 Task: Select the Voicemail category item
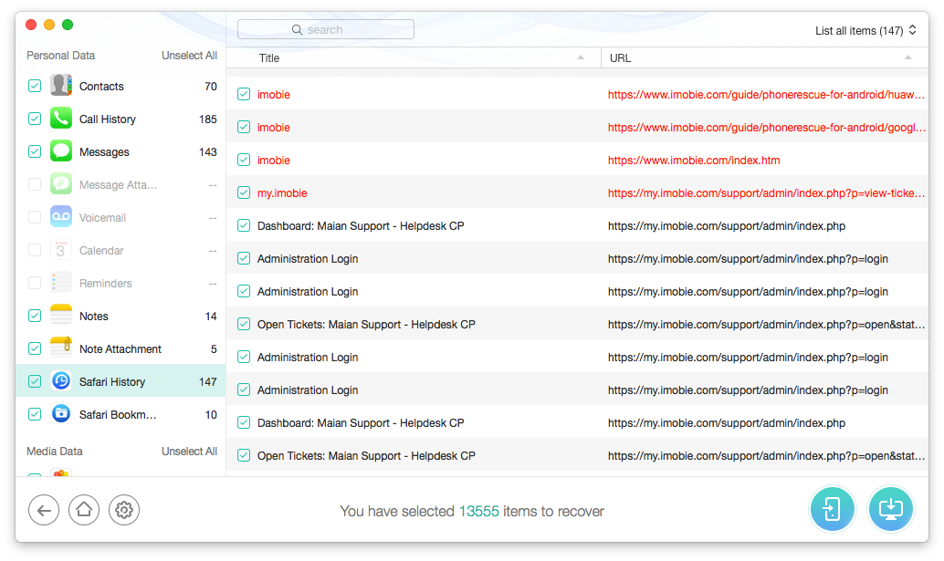pos(102,218)
